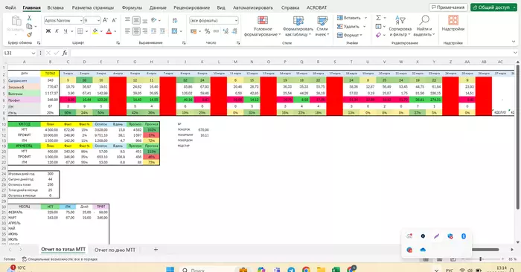Screen dimensions: 521x272
Task: Open Сортировка и фильтр dropdown
Action: [x=400, y=26]
